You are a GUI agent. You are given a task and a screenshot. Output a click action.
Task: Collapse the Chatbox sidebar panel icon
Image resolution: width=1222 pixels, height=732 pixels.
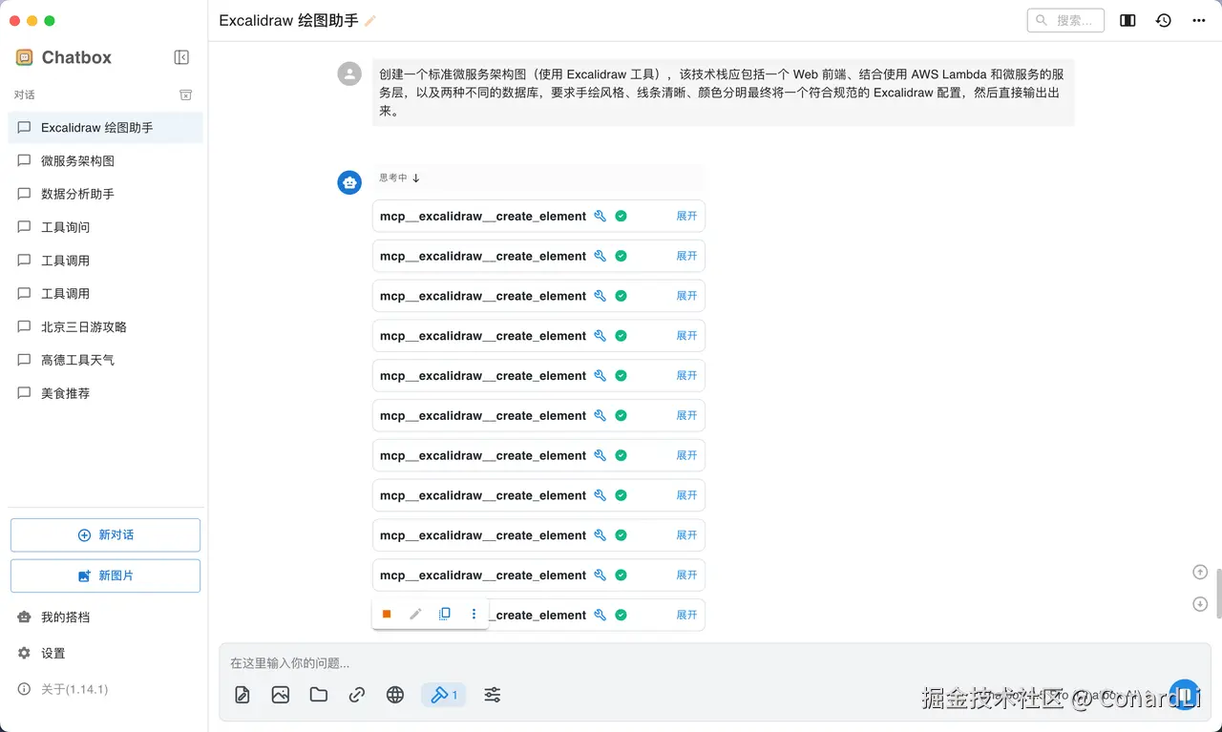[x=181, y=57]
